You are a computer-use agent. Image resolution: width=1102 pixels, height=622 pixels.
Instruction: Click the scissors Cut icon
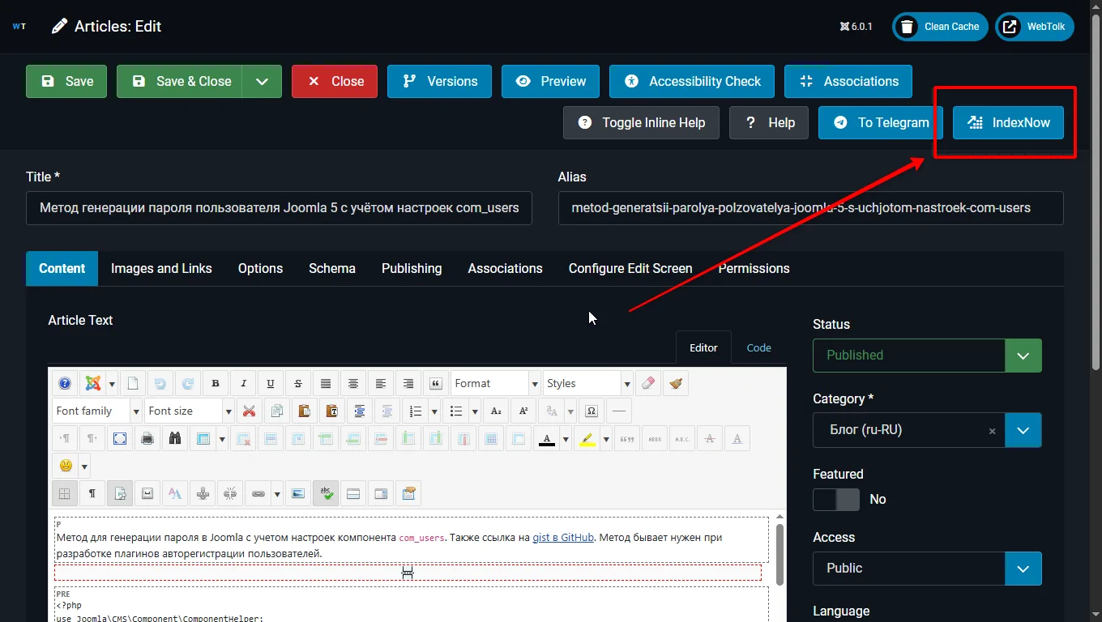point(250,411)
